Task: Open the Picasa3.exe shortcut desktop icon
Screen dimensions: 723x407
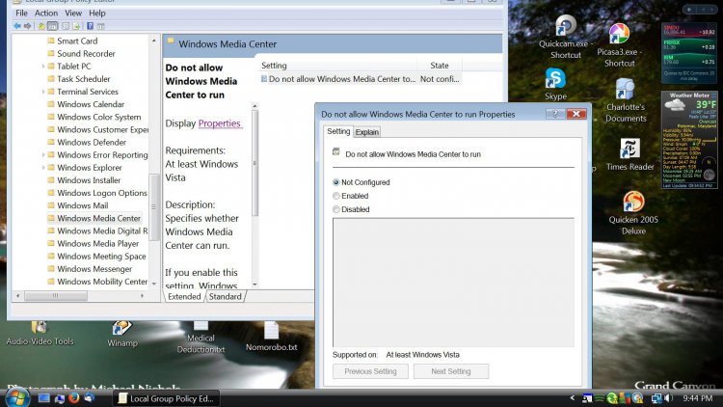Action: point(619,45)
